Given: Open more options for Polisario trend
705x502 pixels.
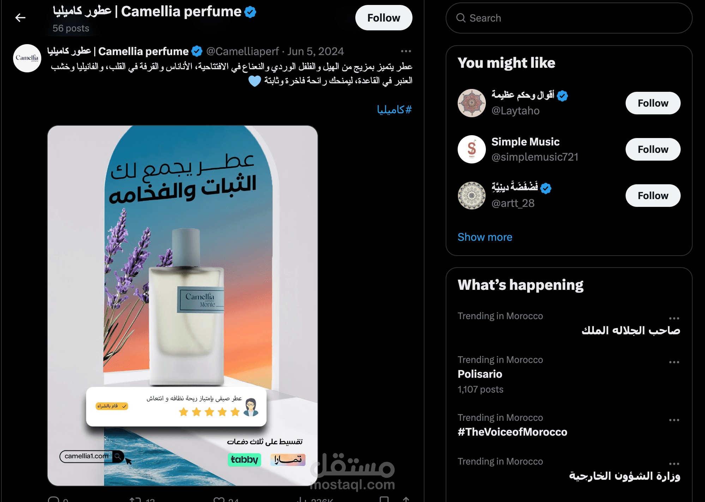Looking at the screenshot, I should [674, 362].
